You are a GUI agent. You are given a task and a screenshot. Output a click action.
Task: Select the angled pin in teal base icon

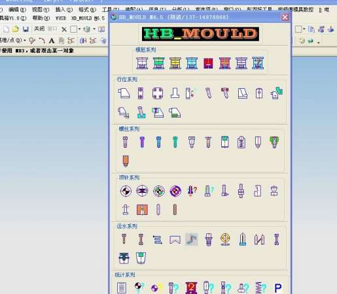(x=141, y=112)
